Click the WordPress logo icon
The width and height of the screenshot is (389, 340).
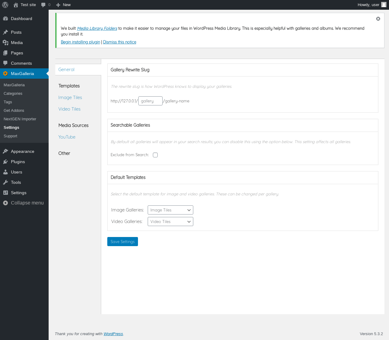tap(5, 5)
